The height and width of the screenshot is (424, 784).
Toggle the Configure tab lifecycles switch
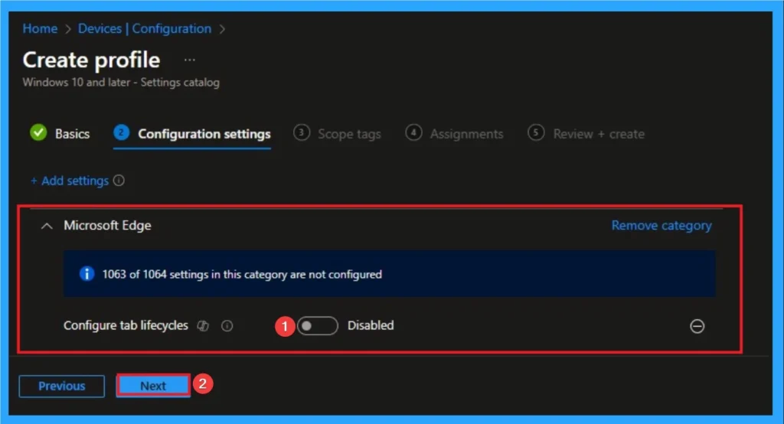(x=318, y=325)
